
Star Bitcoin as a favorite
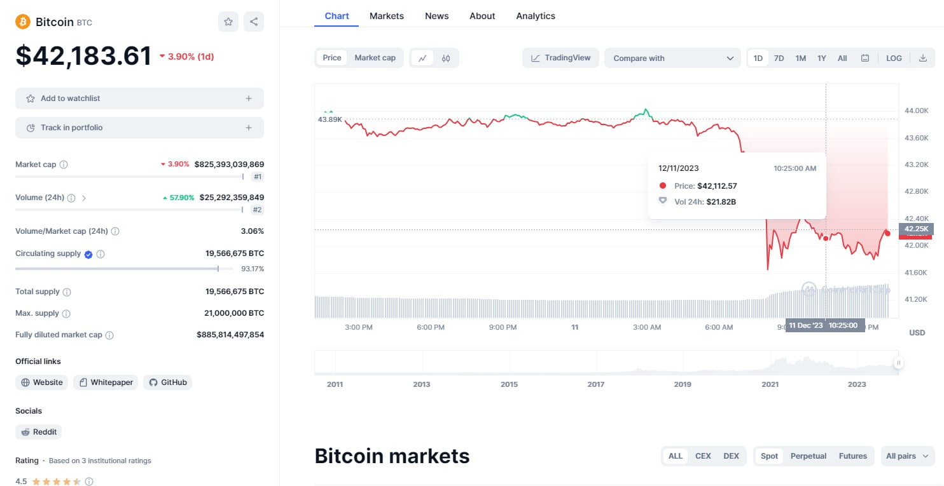(228, 22)
